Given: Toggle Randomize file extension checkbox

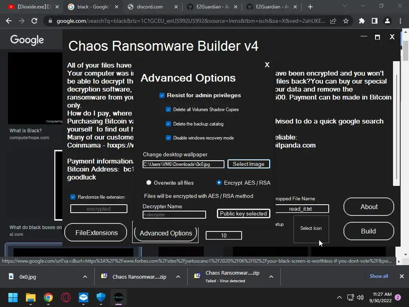Looking at the screenshot, I should pos(73,197).
